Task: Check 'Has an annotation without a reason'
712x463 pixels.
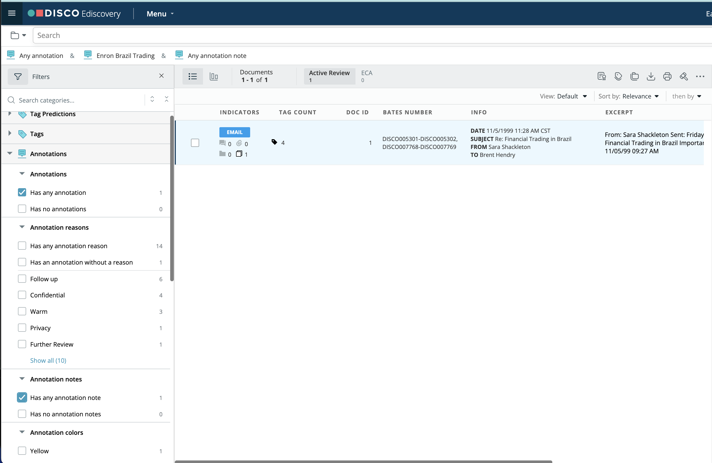Action: coord(22,262)
